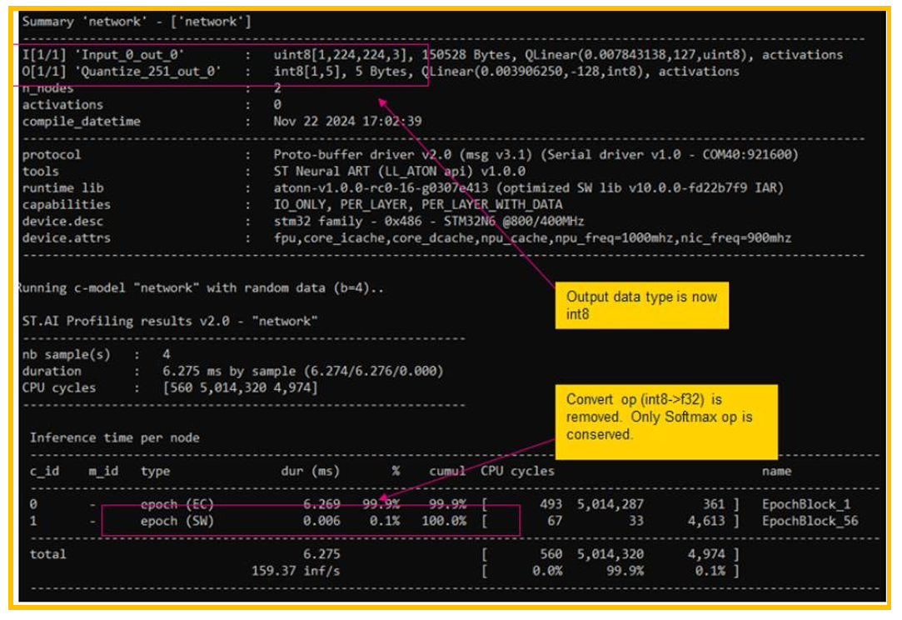The height and width of the screenshot is (620, 902).
Task: Click the runtime lib label
Action: click(62, 188)
